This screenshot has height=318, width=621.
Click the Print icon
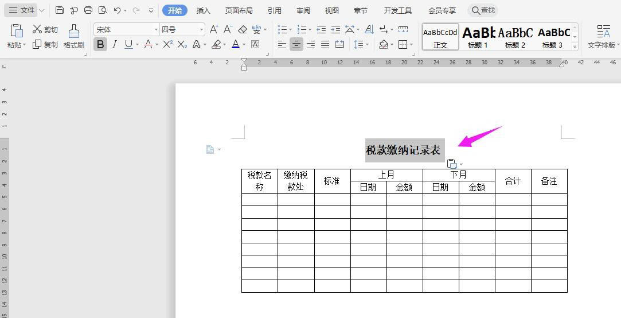pos(88,10)
